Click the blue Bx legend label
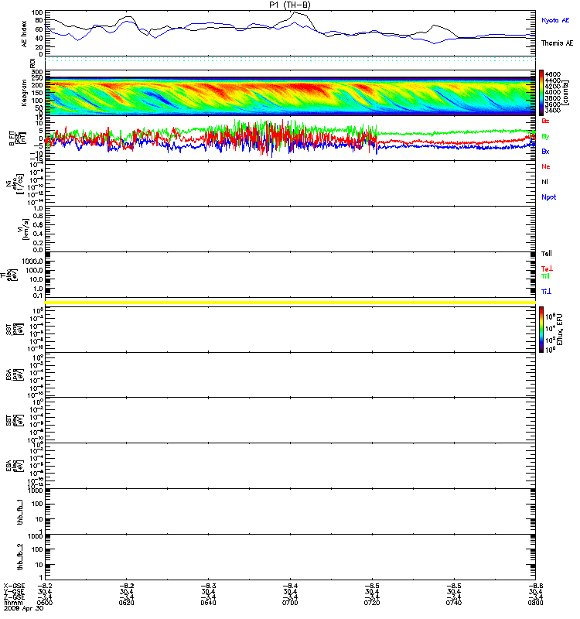The height and width of the screenshot is (619, 580). pyautogui.click(x=545, y=151)
